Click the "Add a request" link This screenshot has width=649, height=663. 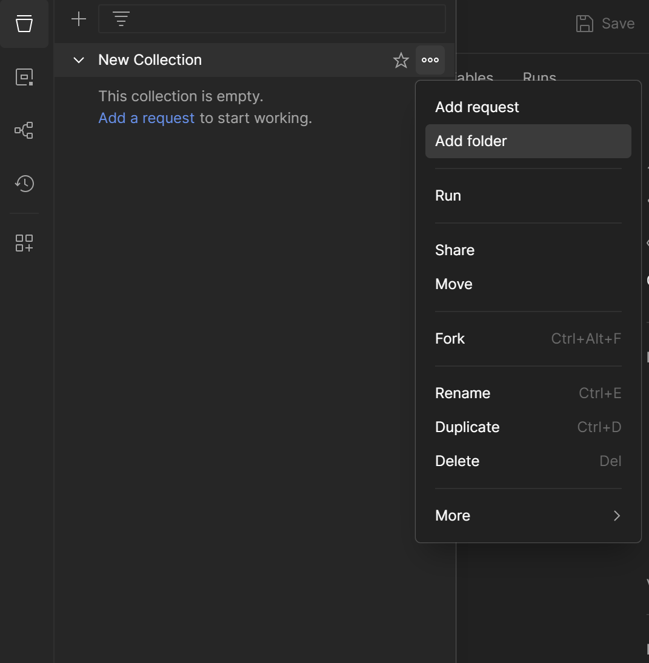pos(147,118)
